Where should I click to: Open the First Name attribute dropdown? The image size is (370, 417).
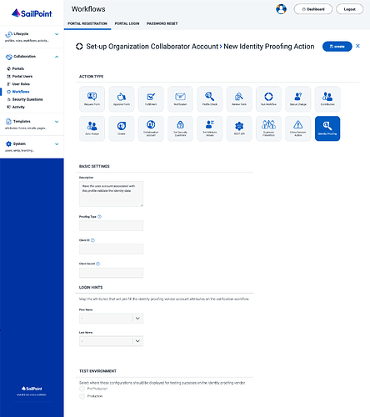(111, 319)
